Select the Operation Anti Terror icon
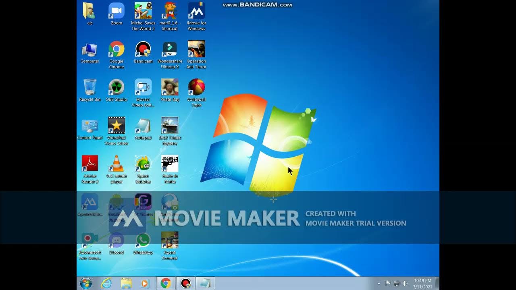 [x=196, y=55]
